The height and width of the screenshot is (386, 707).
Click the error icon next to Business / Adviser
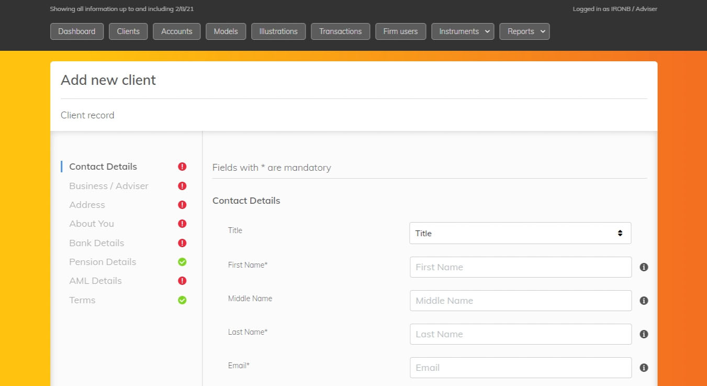[182, 185]
